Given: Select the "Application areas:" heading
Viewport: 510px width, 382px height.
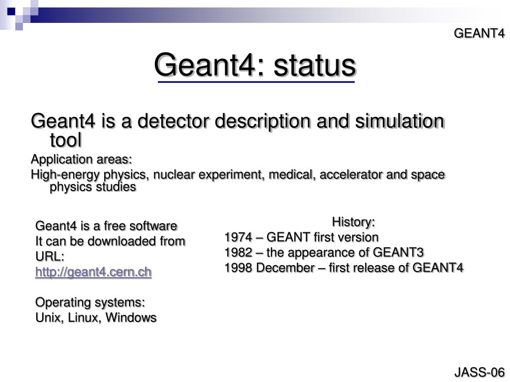Looking at the screenshot, I should [82, 159].
